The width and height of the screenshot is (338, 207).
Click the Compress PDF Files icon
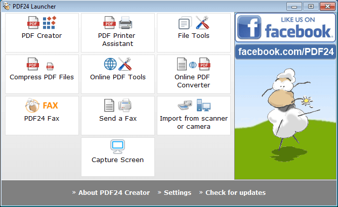point(41,65)
